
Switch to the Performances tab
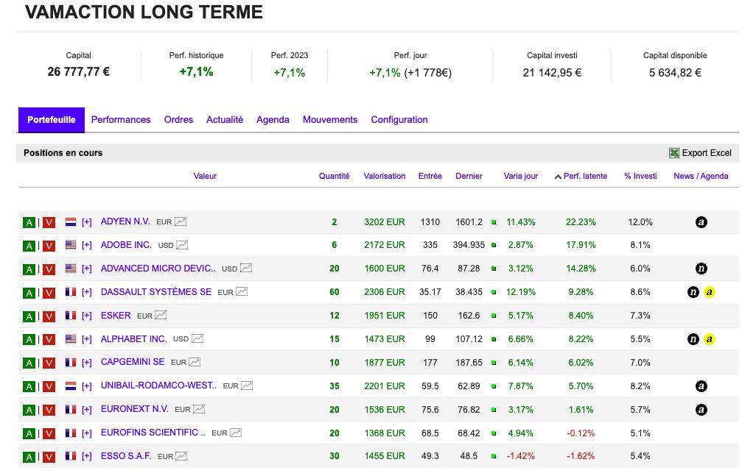121,120
